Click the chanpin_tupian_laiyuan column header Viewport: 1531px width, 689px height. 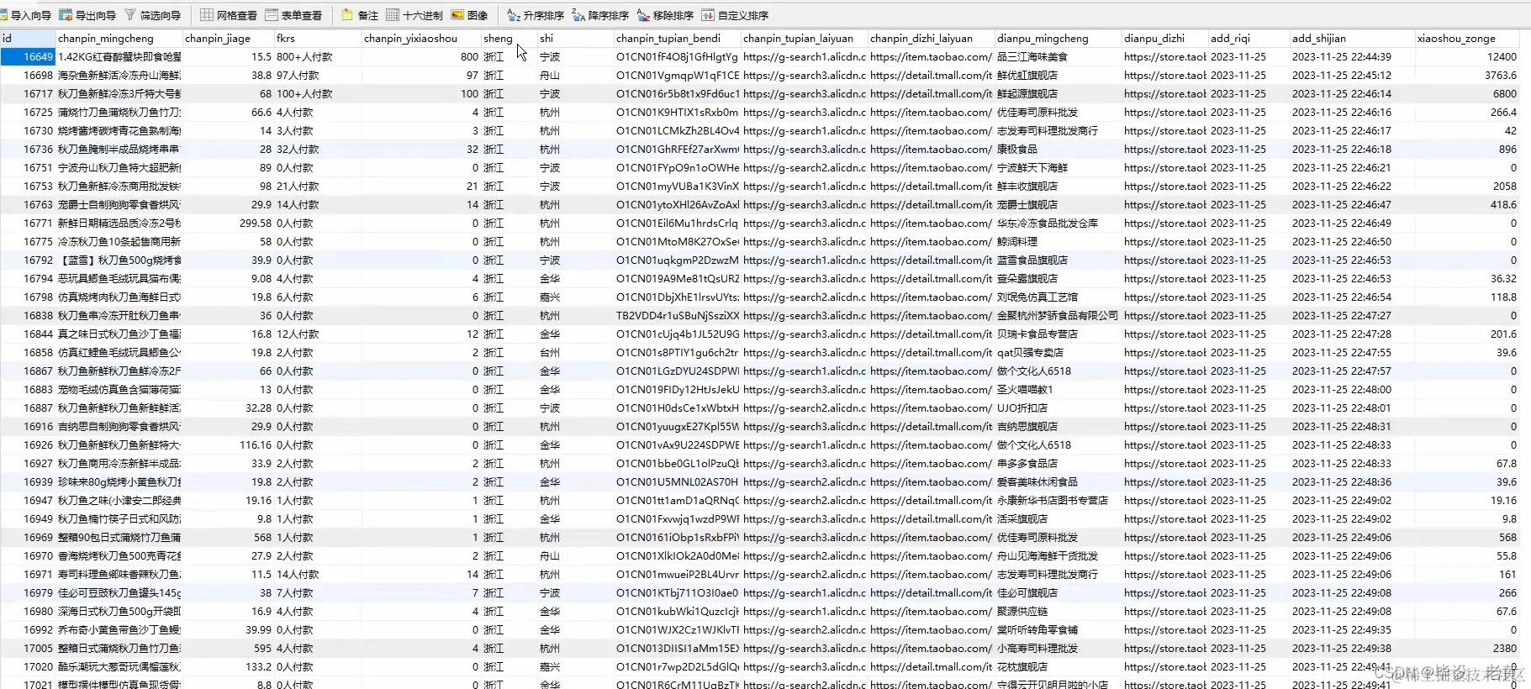pyautogui.click(x=804, y=38)
